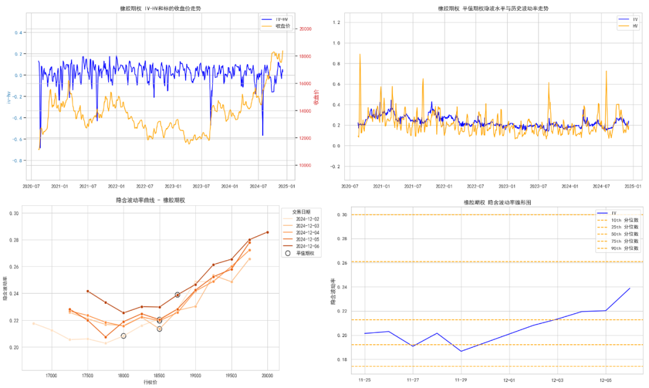Click '2022-07' date tick under the IV/HV chart

click(x=475, y=187)
